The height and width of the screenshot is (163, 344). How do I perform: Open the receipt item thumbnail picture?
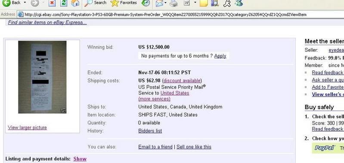coord(42,77)
